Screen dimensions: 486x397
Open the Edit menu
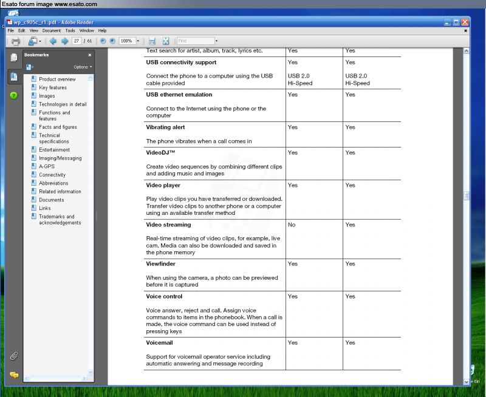[x=21, y=31]
